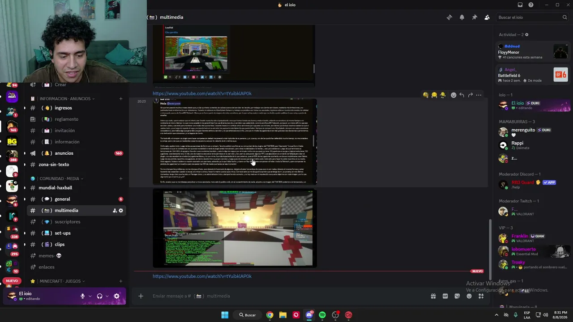
Task: Search in el ioio server
Action: (533, 17)
